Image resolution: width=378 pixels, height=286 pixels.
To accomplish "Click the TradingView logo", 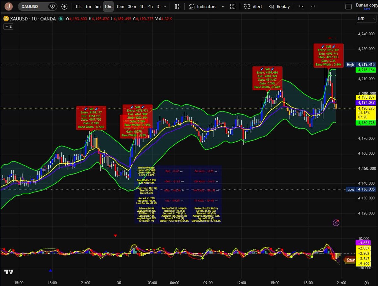I will pyautogui.click(x=9, y=272).
